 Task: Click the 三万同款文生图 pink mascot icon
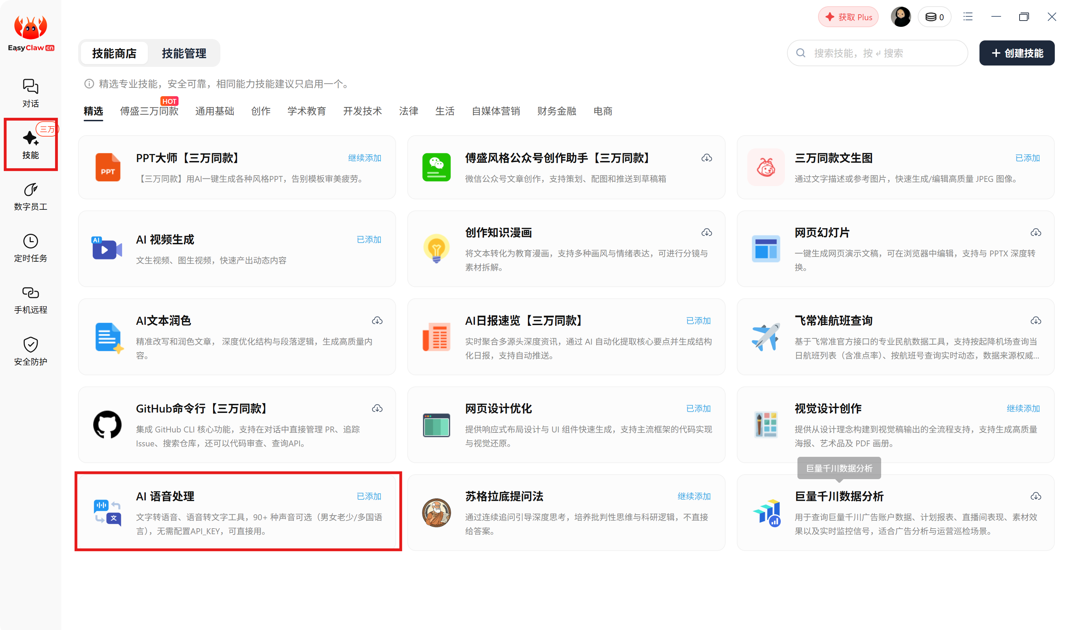[x=766, y=167]
